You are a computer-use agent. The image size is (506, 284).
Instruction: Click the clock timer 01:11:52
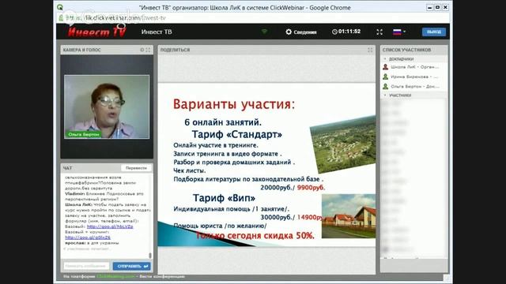click(x=346, y=32)
